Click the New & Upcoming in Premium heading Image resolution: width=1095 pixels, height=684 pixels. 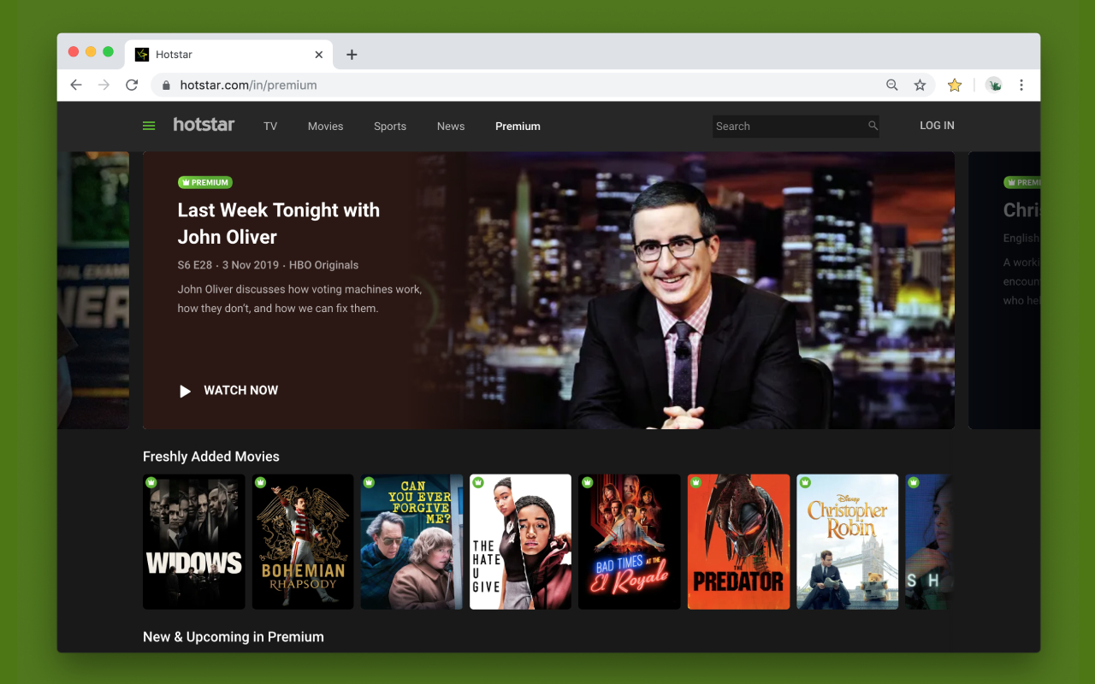[234, 637]
